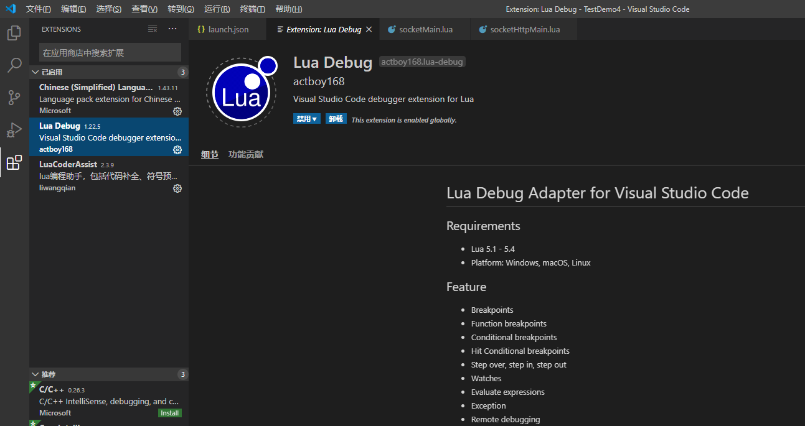The height and width of the screenshot is (426, 805).
Task: Open the 帮助(H) menu
Action: (x=288, y=9)
